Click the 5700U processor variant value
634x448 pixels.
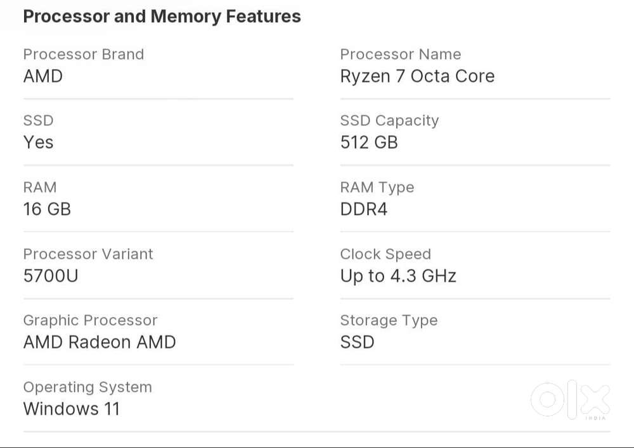51,276
